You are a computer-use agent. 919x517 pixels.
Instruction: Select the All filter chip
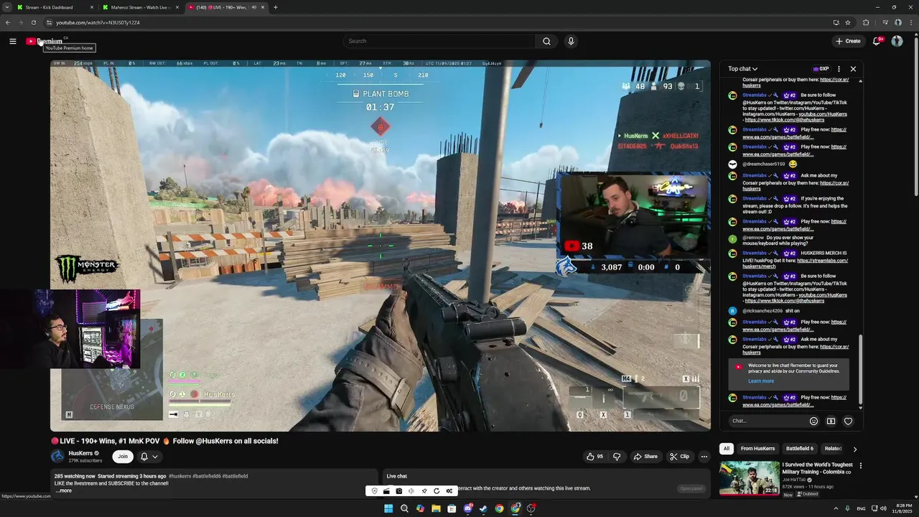pyautogui.click(x=727, y=449)
